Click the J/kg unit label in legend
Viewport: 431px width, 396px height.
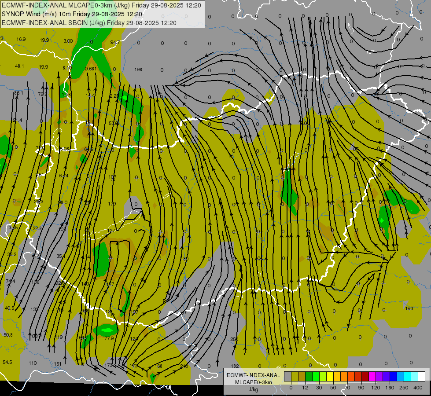(x=253, y=389)
